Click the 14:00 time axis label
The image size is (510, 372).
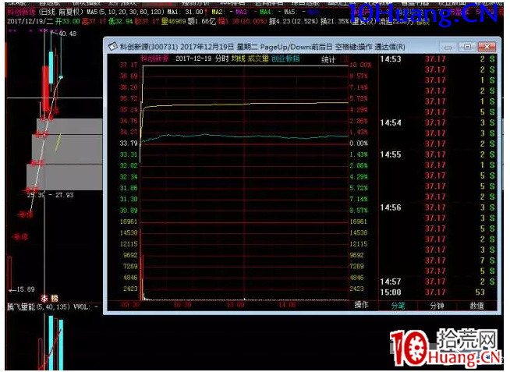(288, 305)
